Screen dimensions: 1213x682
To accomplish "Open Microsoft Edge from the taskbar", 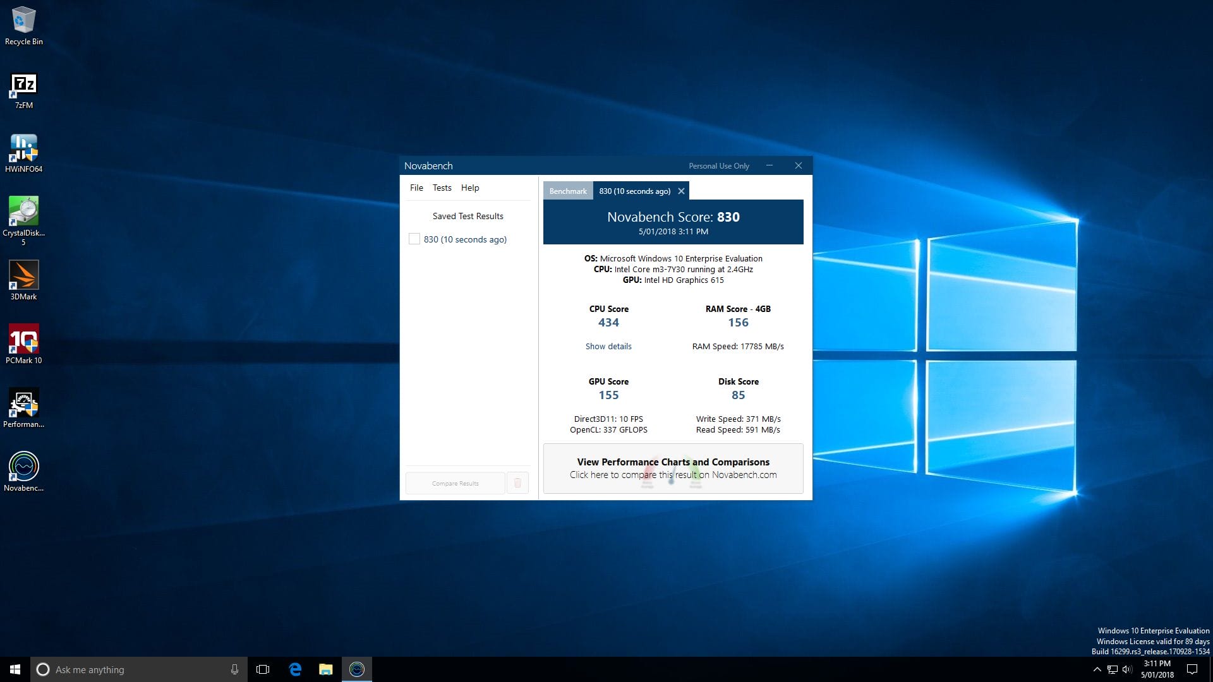I will pyautogui.click(x=295, y=669).
